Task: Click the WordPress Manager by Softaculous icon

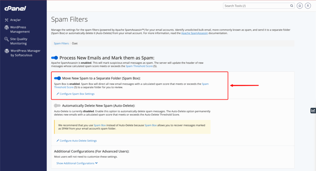Action: click(x=7, y=51)
